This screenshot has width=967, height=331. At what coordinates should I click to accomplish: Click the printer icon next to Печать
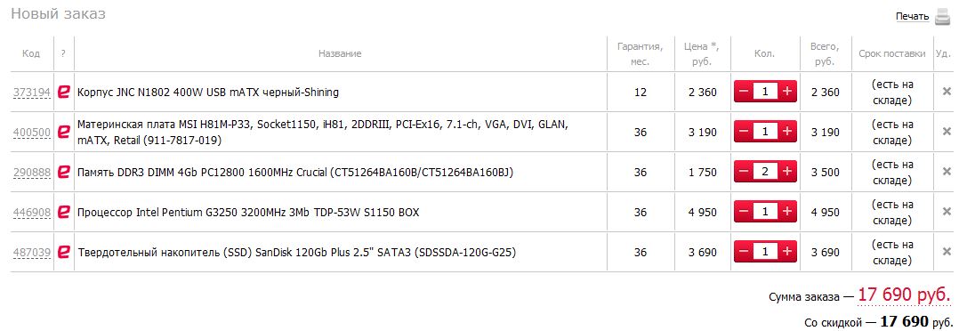pyautogui.click(x=942, y=17)
